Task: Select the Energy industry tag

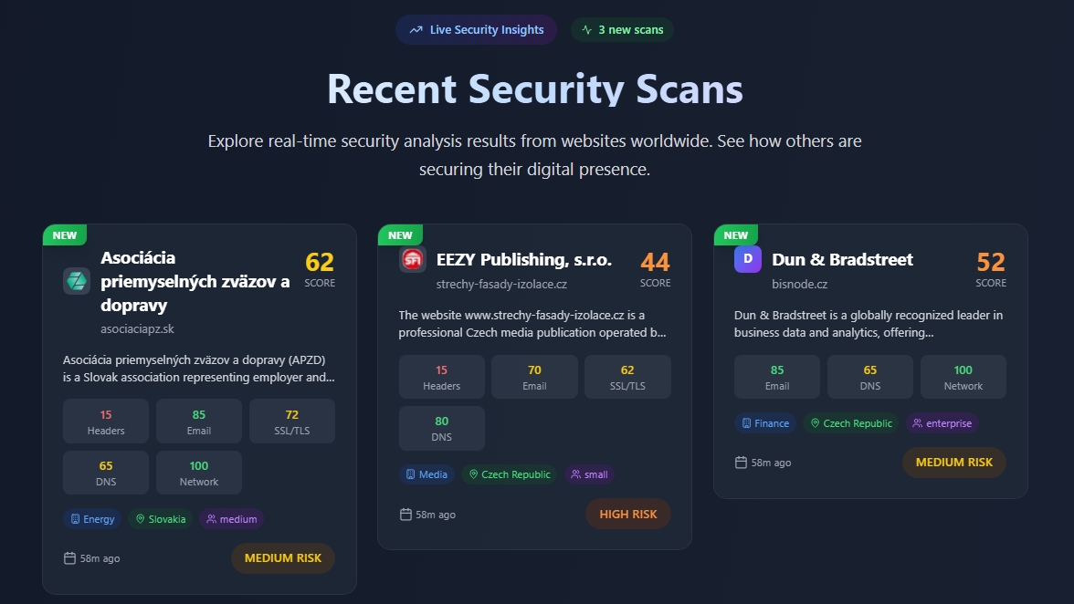Action: 92,519
